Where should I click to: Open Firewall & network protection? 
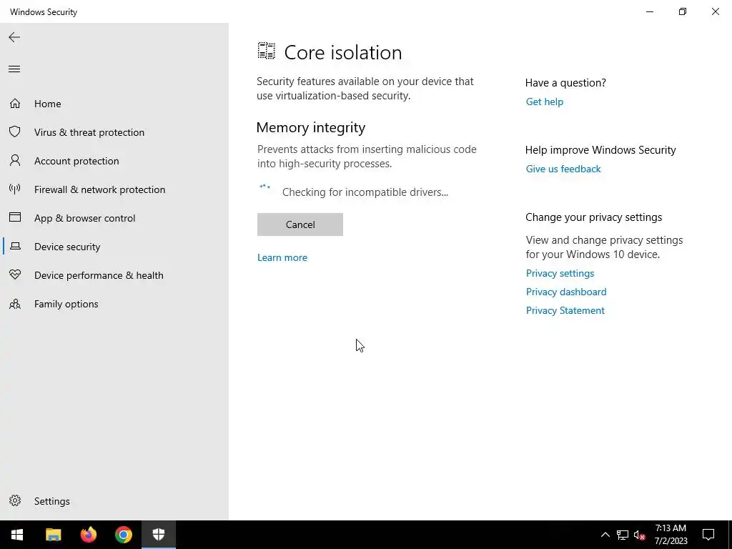(99, 189)
